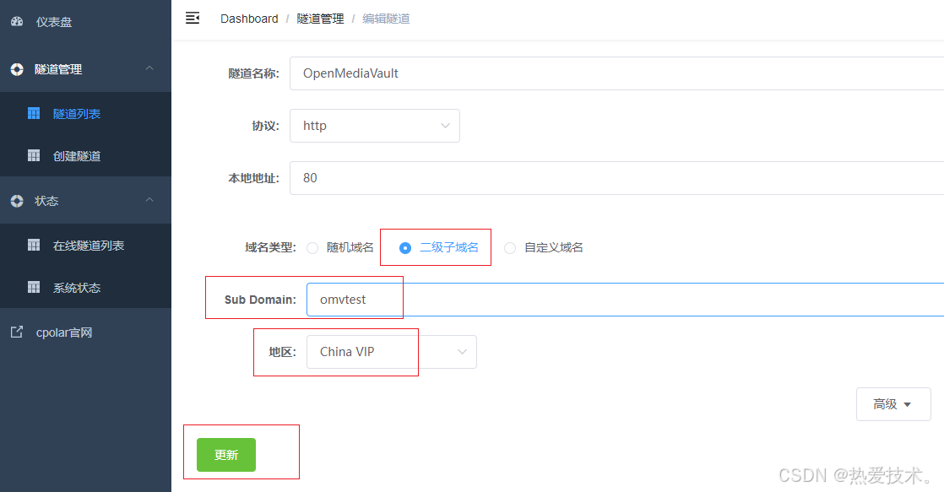Click the 协议 dropdown arrow

pos(446,126)
